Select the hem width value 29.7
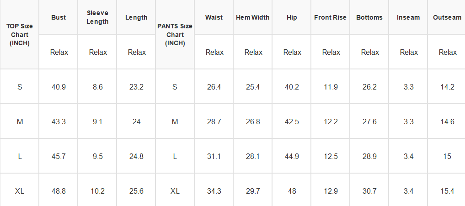 253,191
